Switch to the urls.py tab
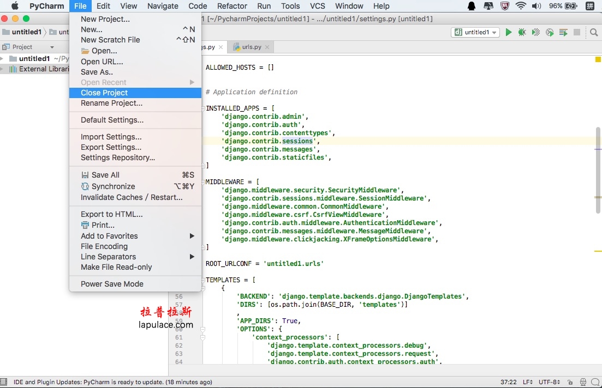The image size is (602, 388). pyautogui.click(x=252, y=47)
